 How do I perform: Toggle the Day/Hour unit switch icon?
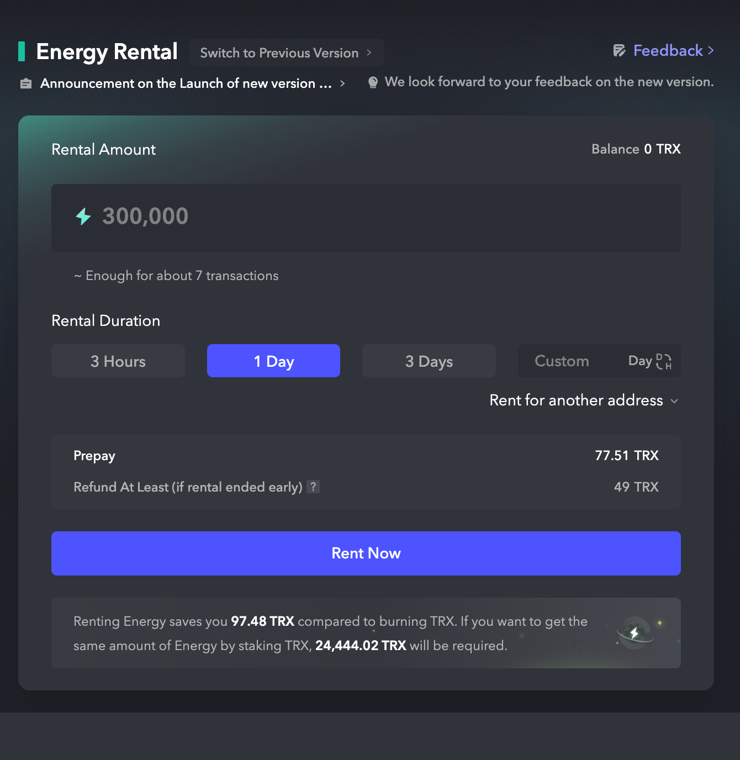click(663, 361)
